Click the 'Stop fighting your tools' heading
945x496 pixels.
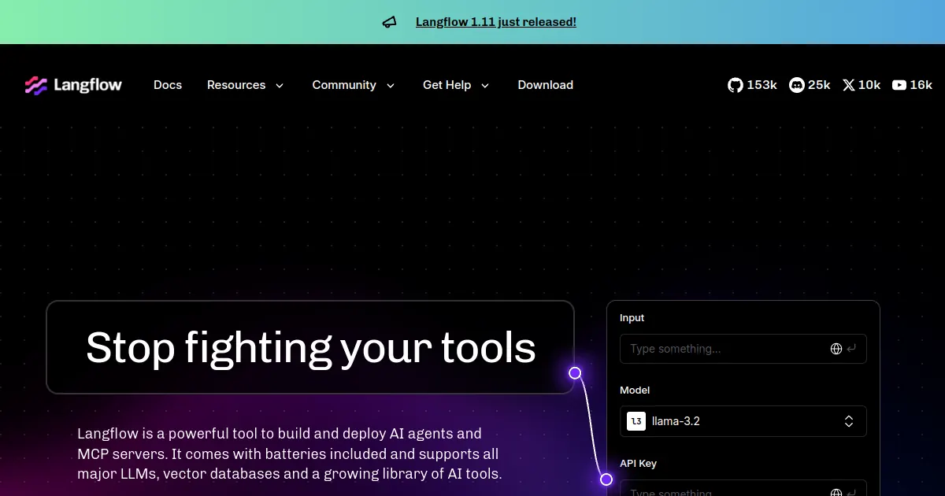(310, 347)
